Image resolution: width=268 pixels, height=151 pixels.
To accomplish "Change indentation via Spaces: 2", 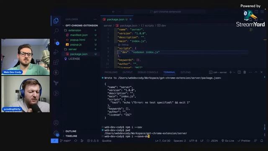I will coord(180,141).
